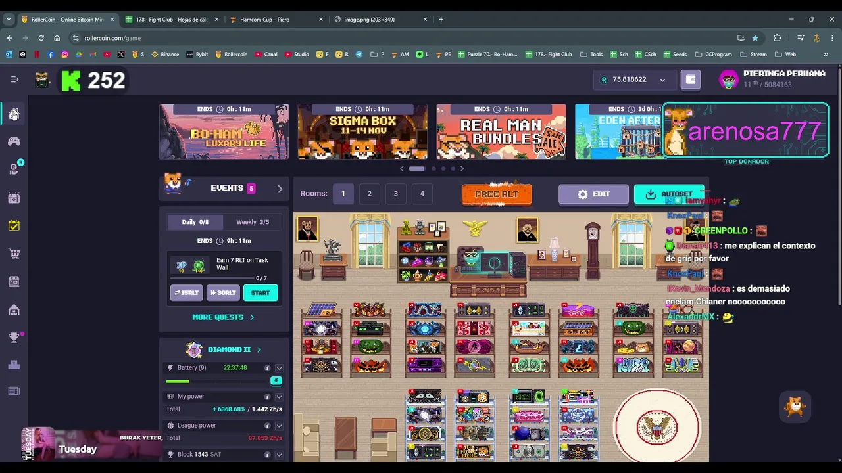
Task: Switch to the Weekly 3/5 quests tab
Action: coord(253,222)
